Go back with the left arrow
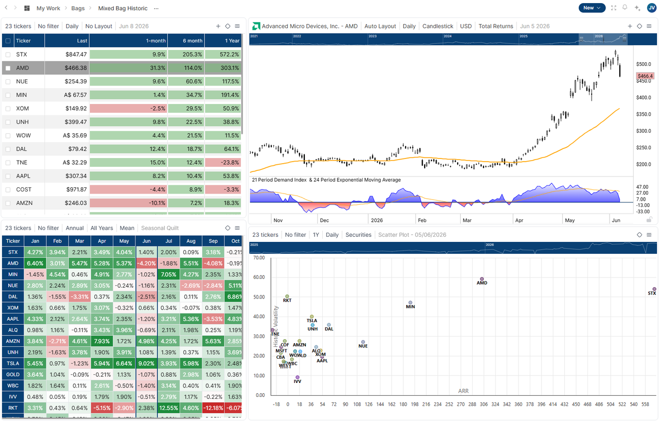This screenshot has height=421, width=659. (x=6, y=8)
